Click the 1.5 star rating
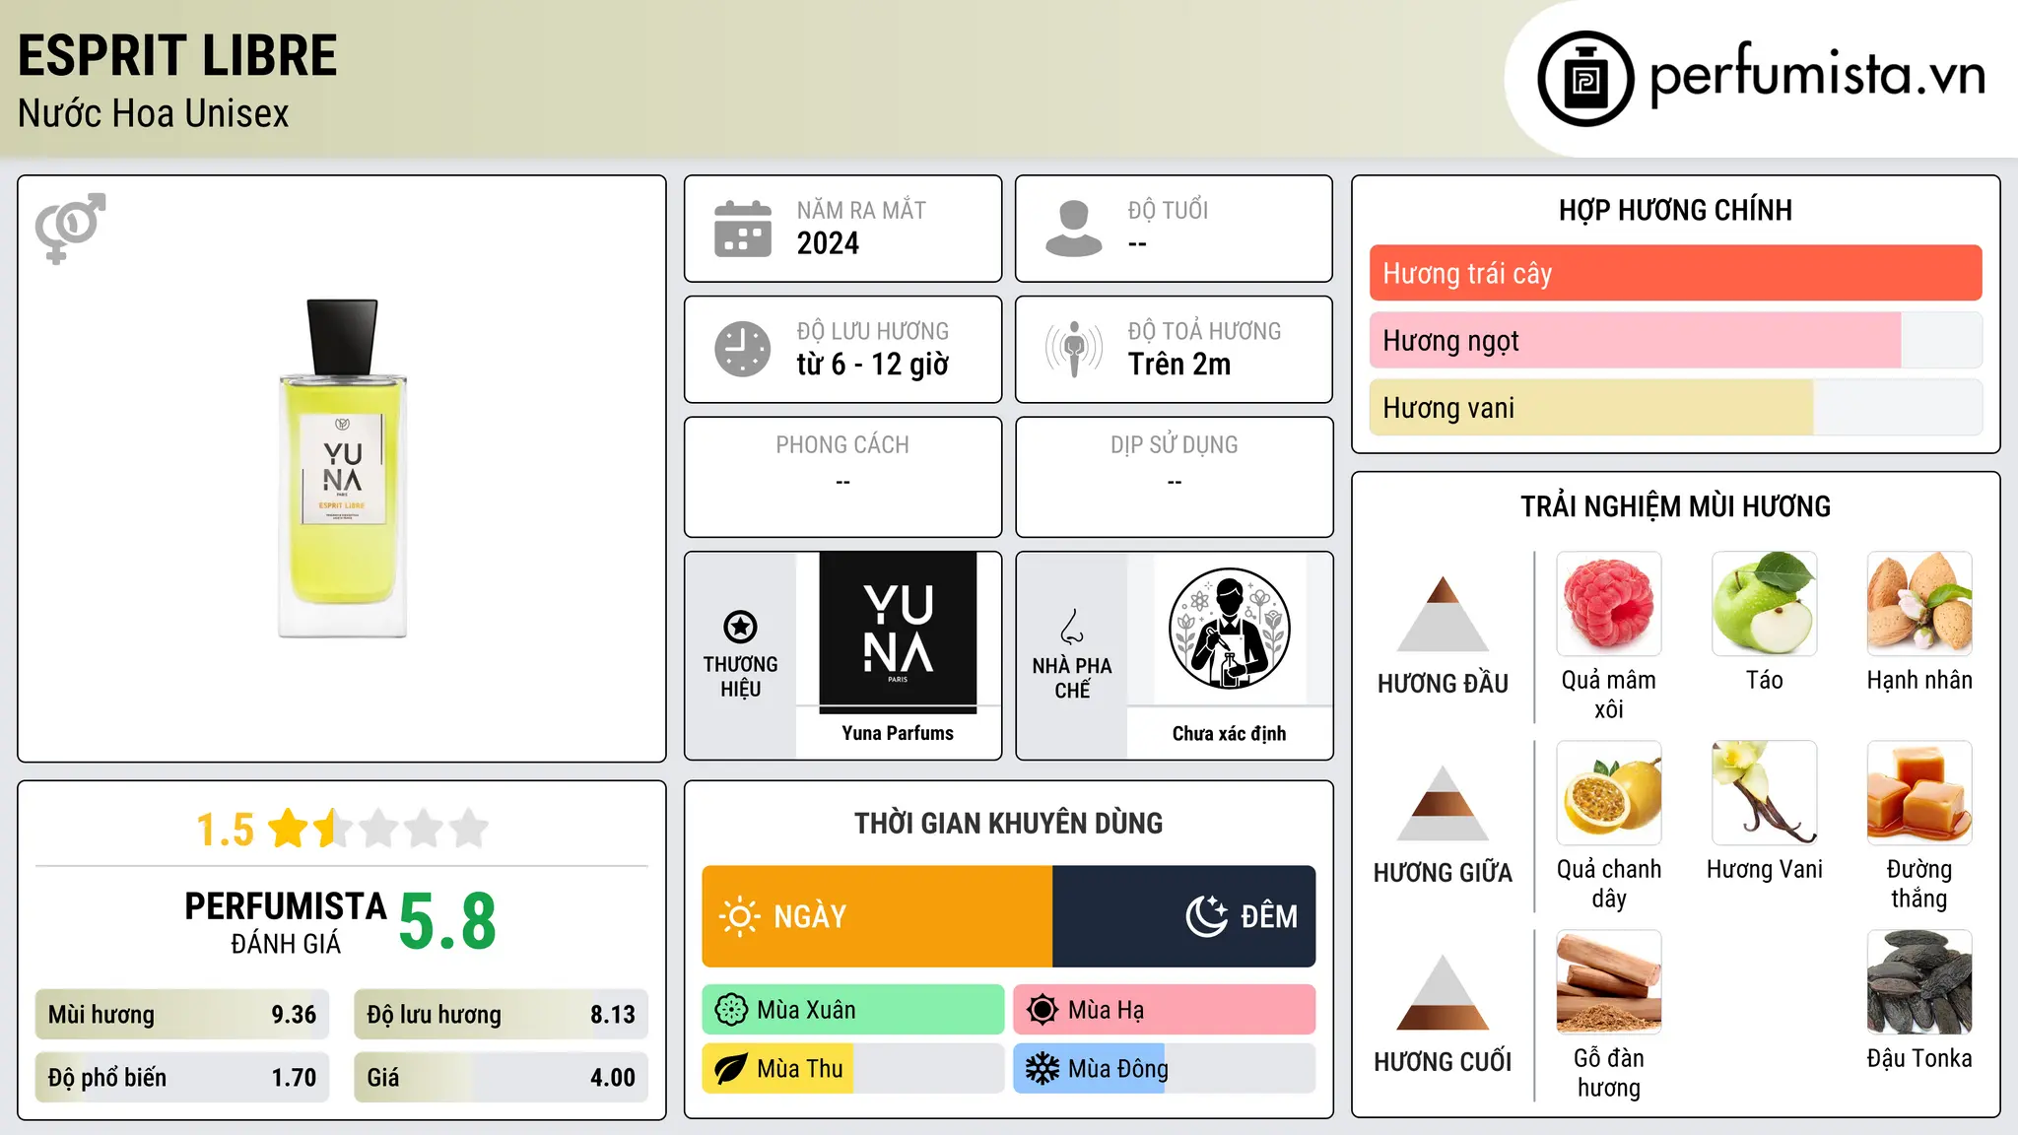The height and width of the screenshot is (1135, 2018). click(x=342, y=829)
